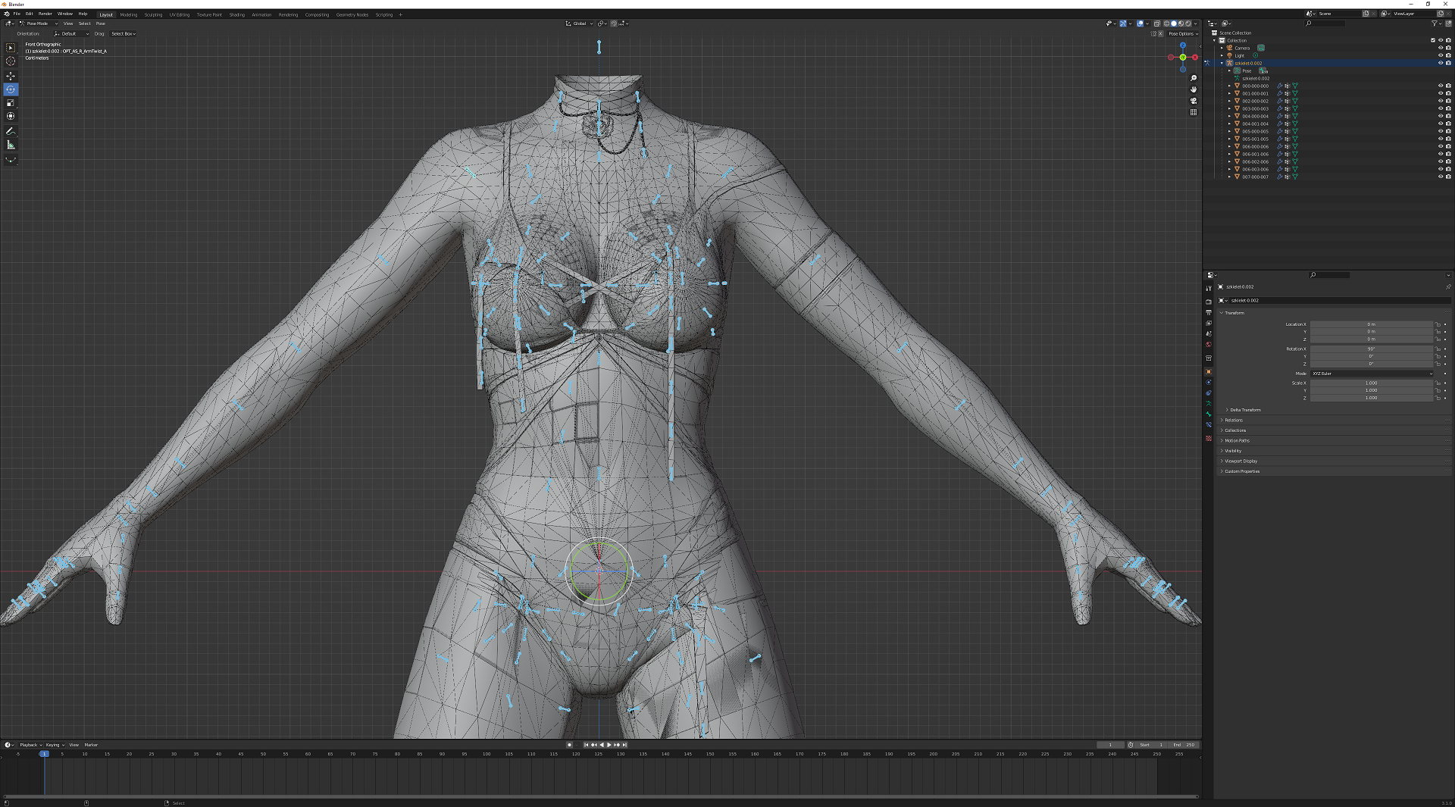Enable solid viewport shading
This screenshot has height=807, width=1455.
coord(1174,23)
